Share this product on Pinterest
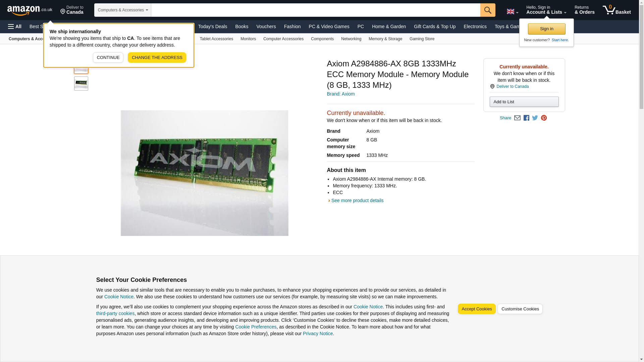 (x=543, y=118)
